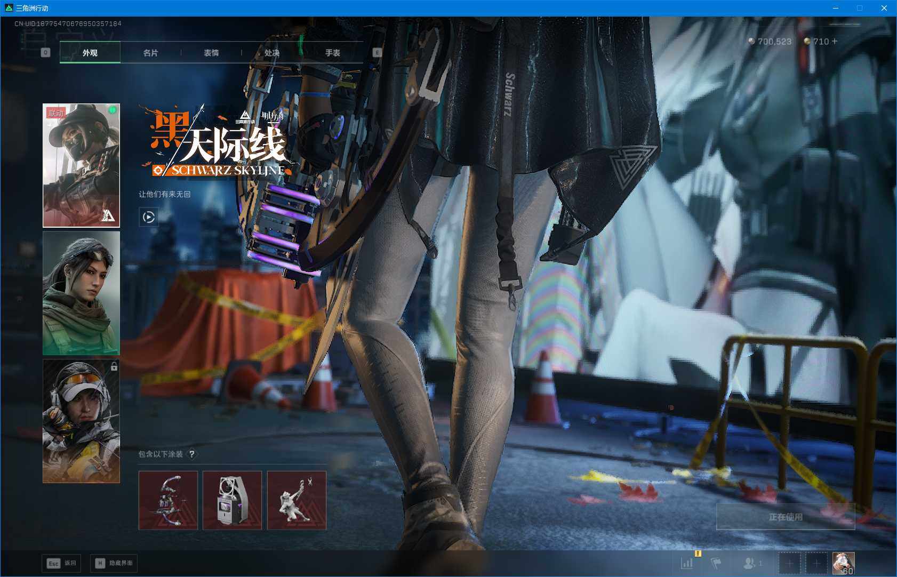
Task: Click the second empty squad slot plus
Action: click(x=816, y=563)
